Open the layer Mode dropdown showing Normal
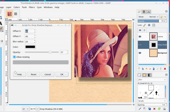Viewport: 170px width, 112px height. (x=149, y=17)
